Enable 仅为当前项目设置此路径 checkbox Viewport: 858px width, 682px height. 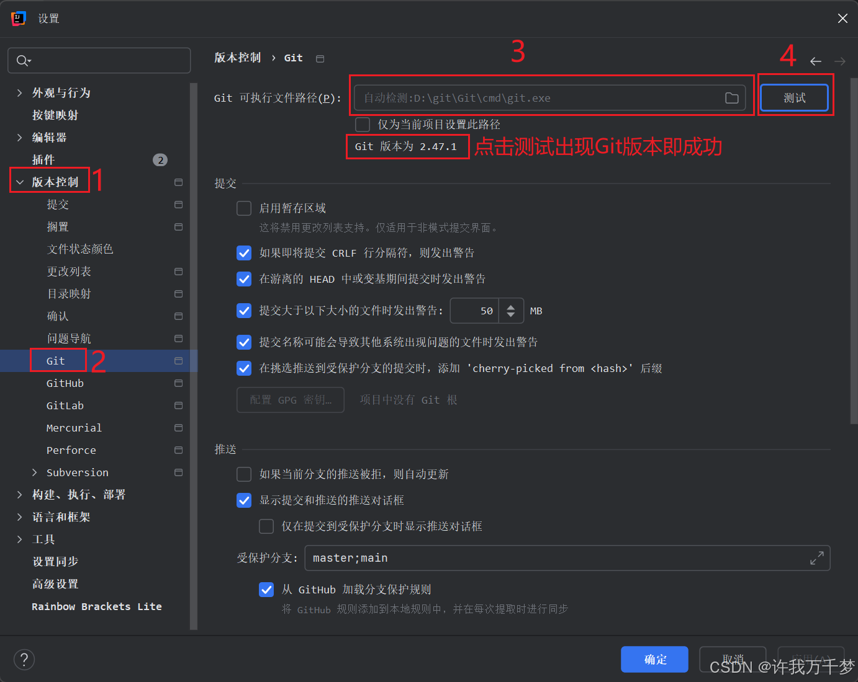coord(363,125)
